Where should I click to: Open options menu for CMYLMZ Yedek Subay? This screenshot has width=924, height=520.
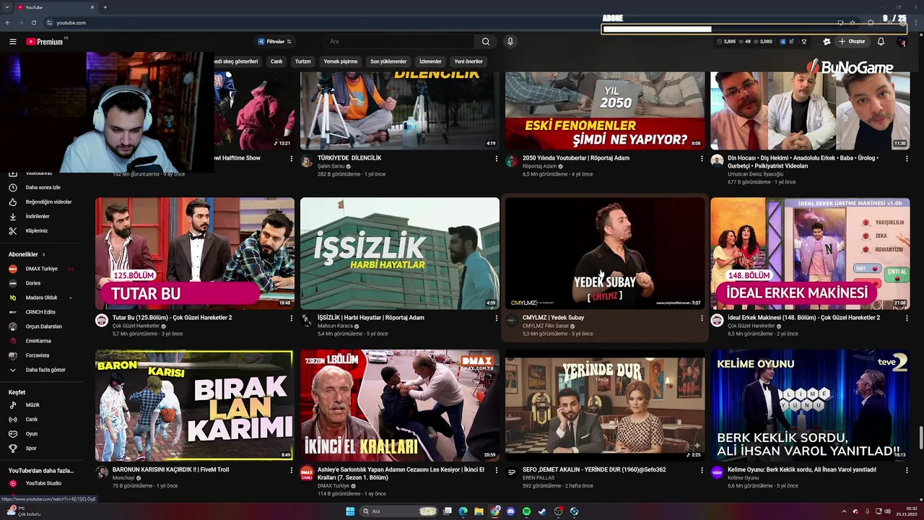tap(702, 318)
